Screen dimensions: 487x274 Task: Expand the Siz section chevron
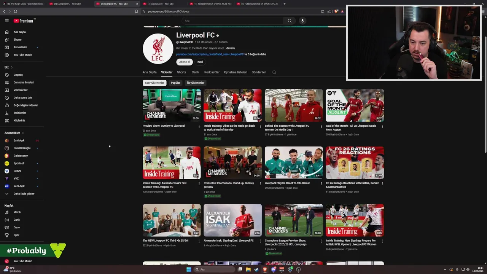11,67
